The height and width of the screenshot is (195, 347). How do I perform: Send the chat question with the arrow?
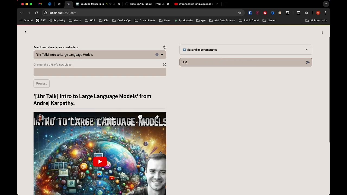308,62
